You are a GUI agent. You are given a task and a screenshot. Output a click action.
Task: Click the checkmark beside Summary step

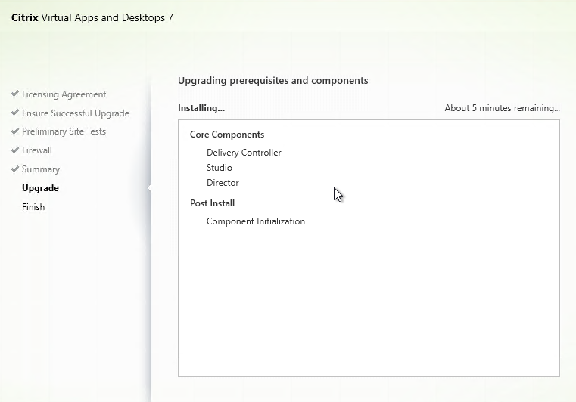coord(15,169)
